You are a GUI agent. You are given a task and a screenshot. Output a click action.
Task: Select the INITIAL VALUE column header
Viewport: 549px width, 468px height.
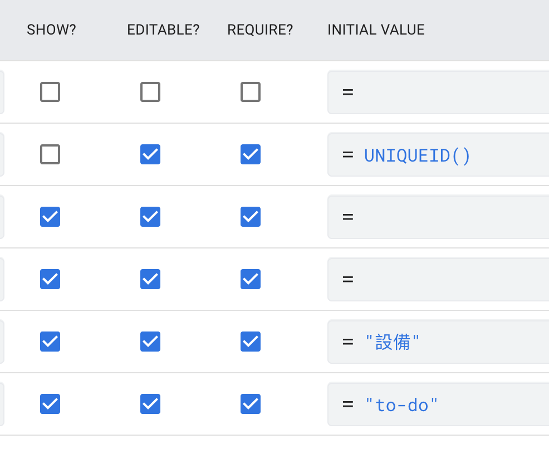pyautogui.click(x=376, y=30)
